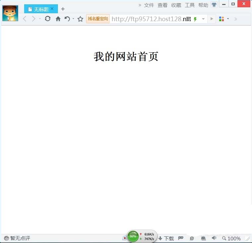Open a new tab with plus button
252x243 pixels.
63,9
